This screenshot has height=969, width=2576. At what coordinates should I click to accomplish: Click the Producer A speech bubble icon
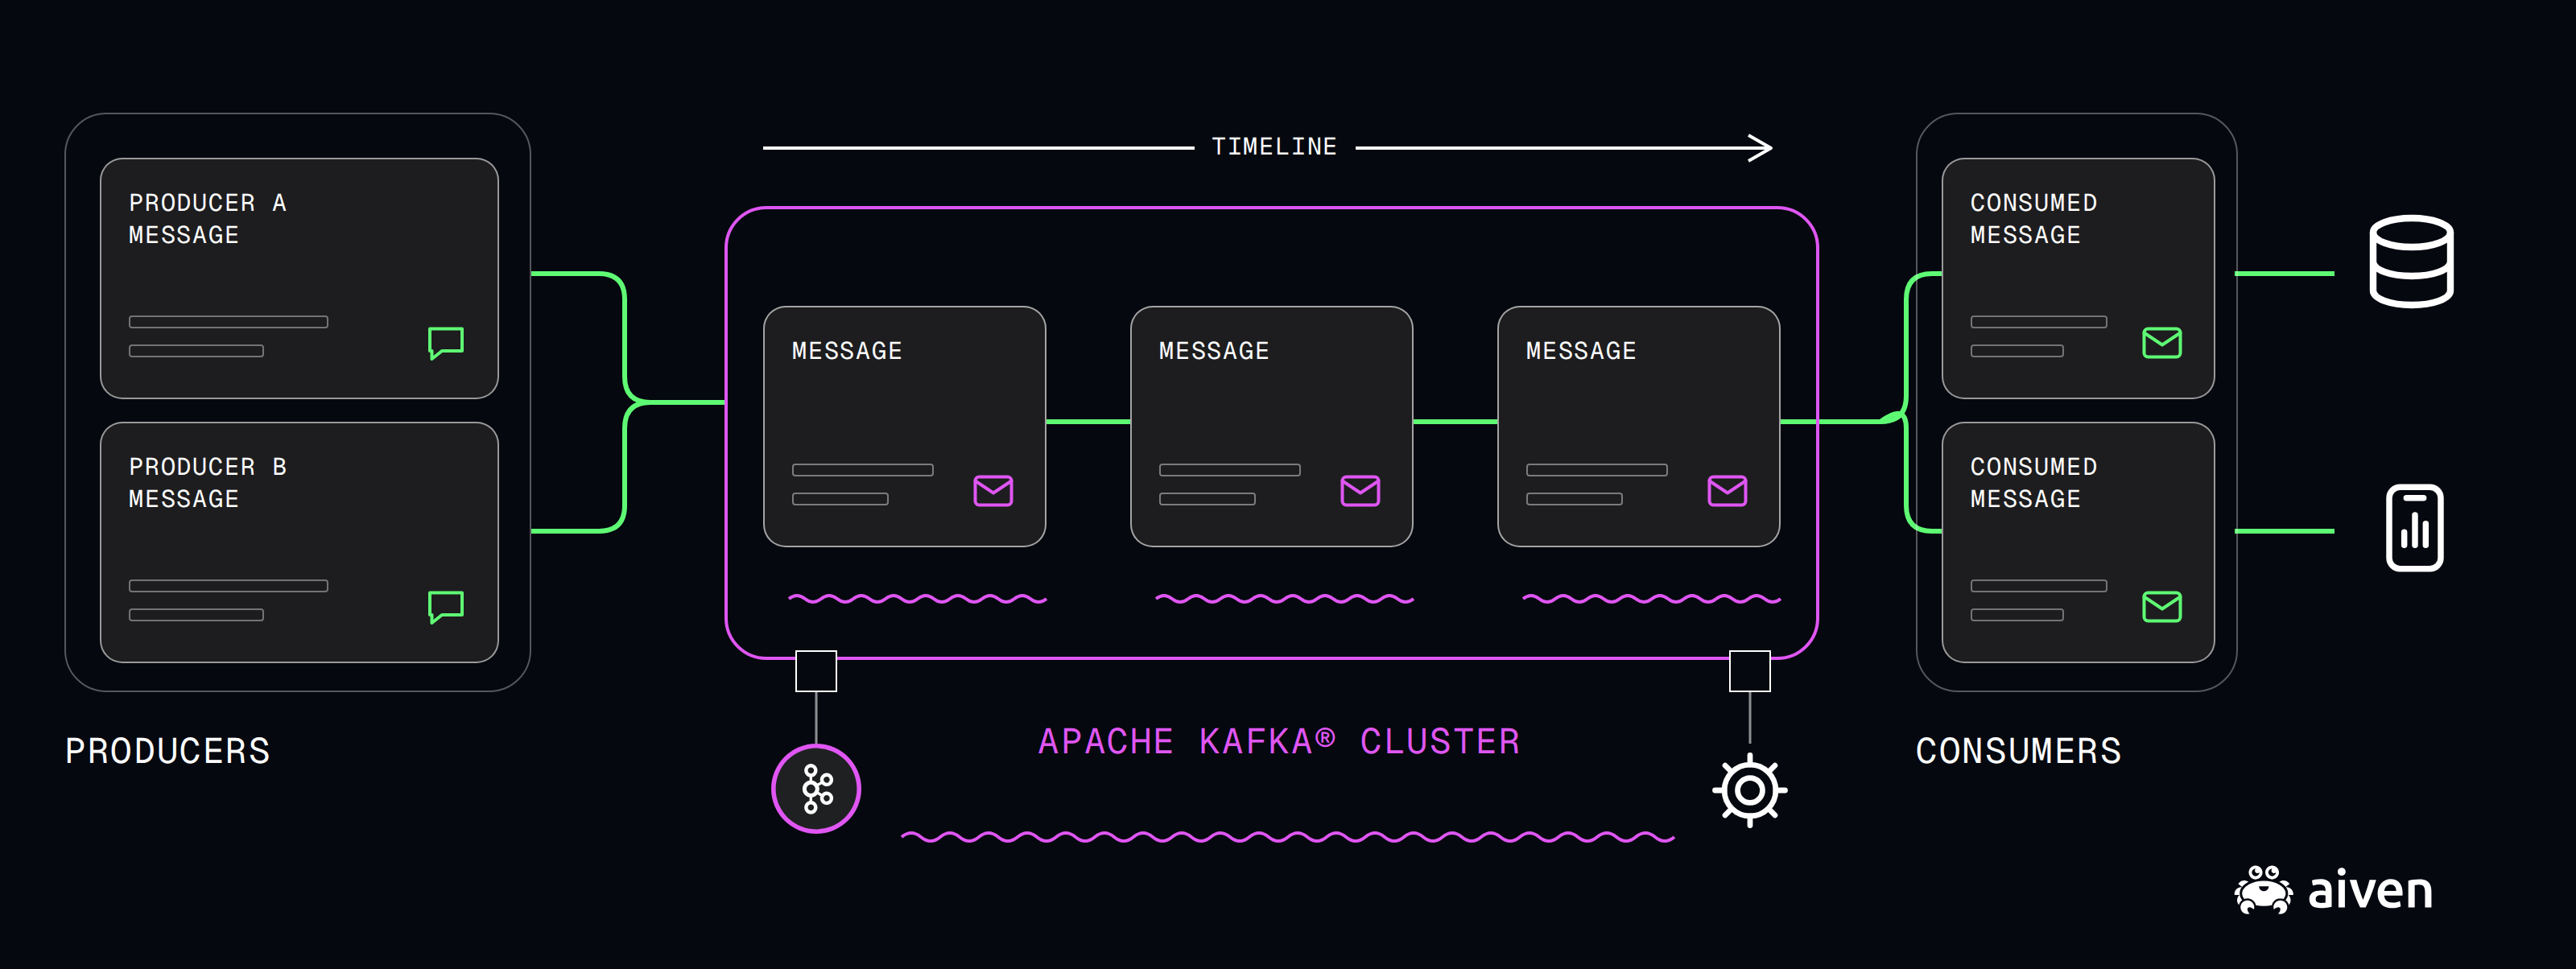click(x=446, y=343)
